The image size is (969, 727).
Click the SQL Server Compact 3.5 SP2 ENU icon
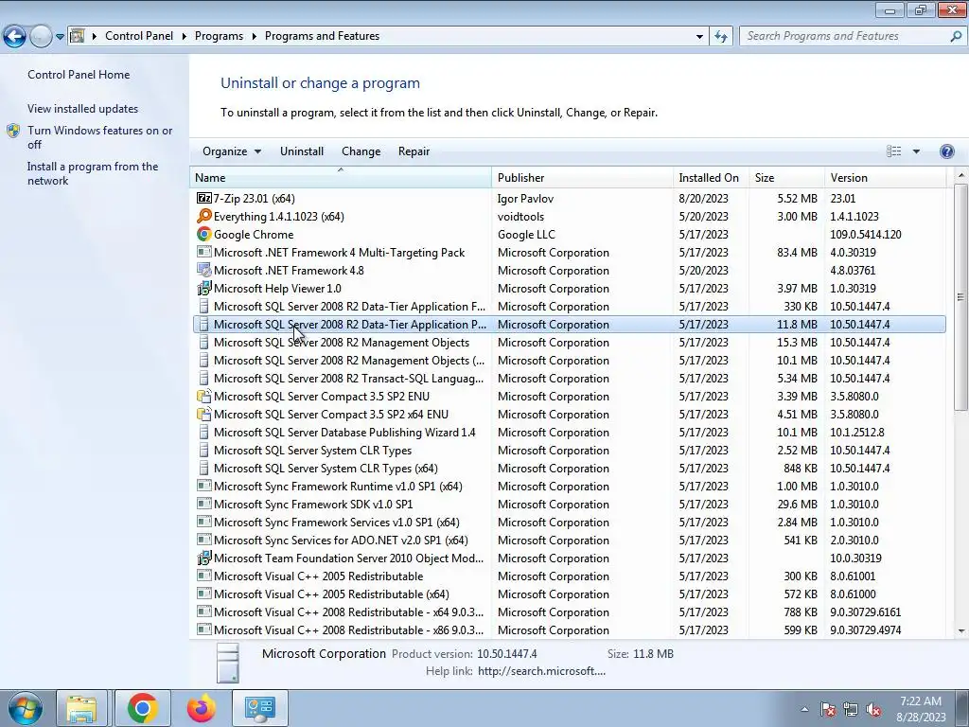[204, 397]
